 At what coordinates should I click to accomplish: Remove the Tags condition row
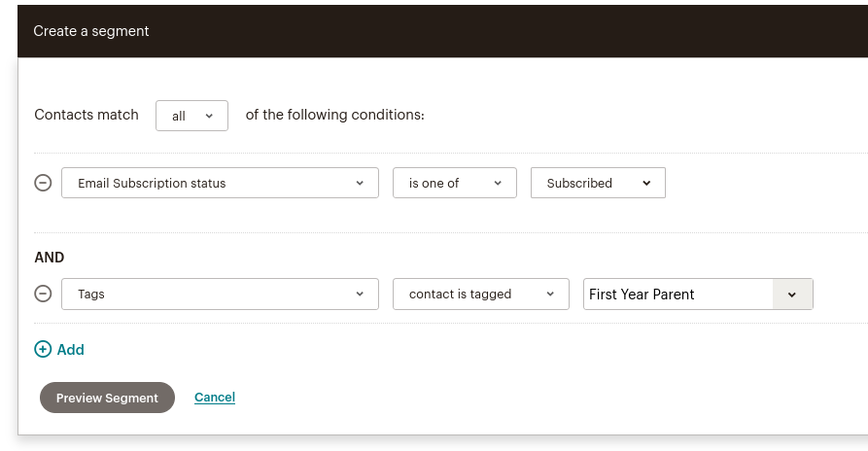click(43, 294)
